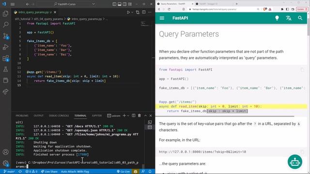The height and width of the screenshot is (174, 310).
Task: Select the intro_query_params.py editor tab
Action: pos(33,12)
